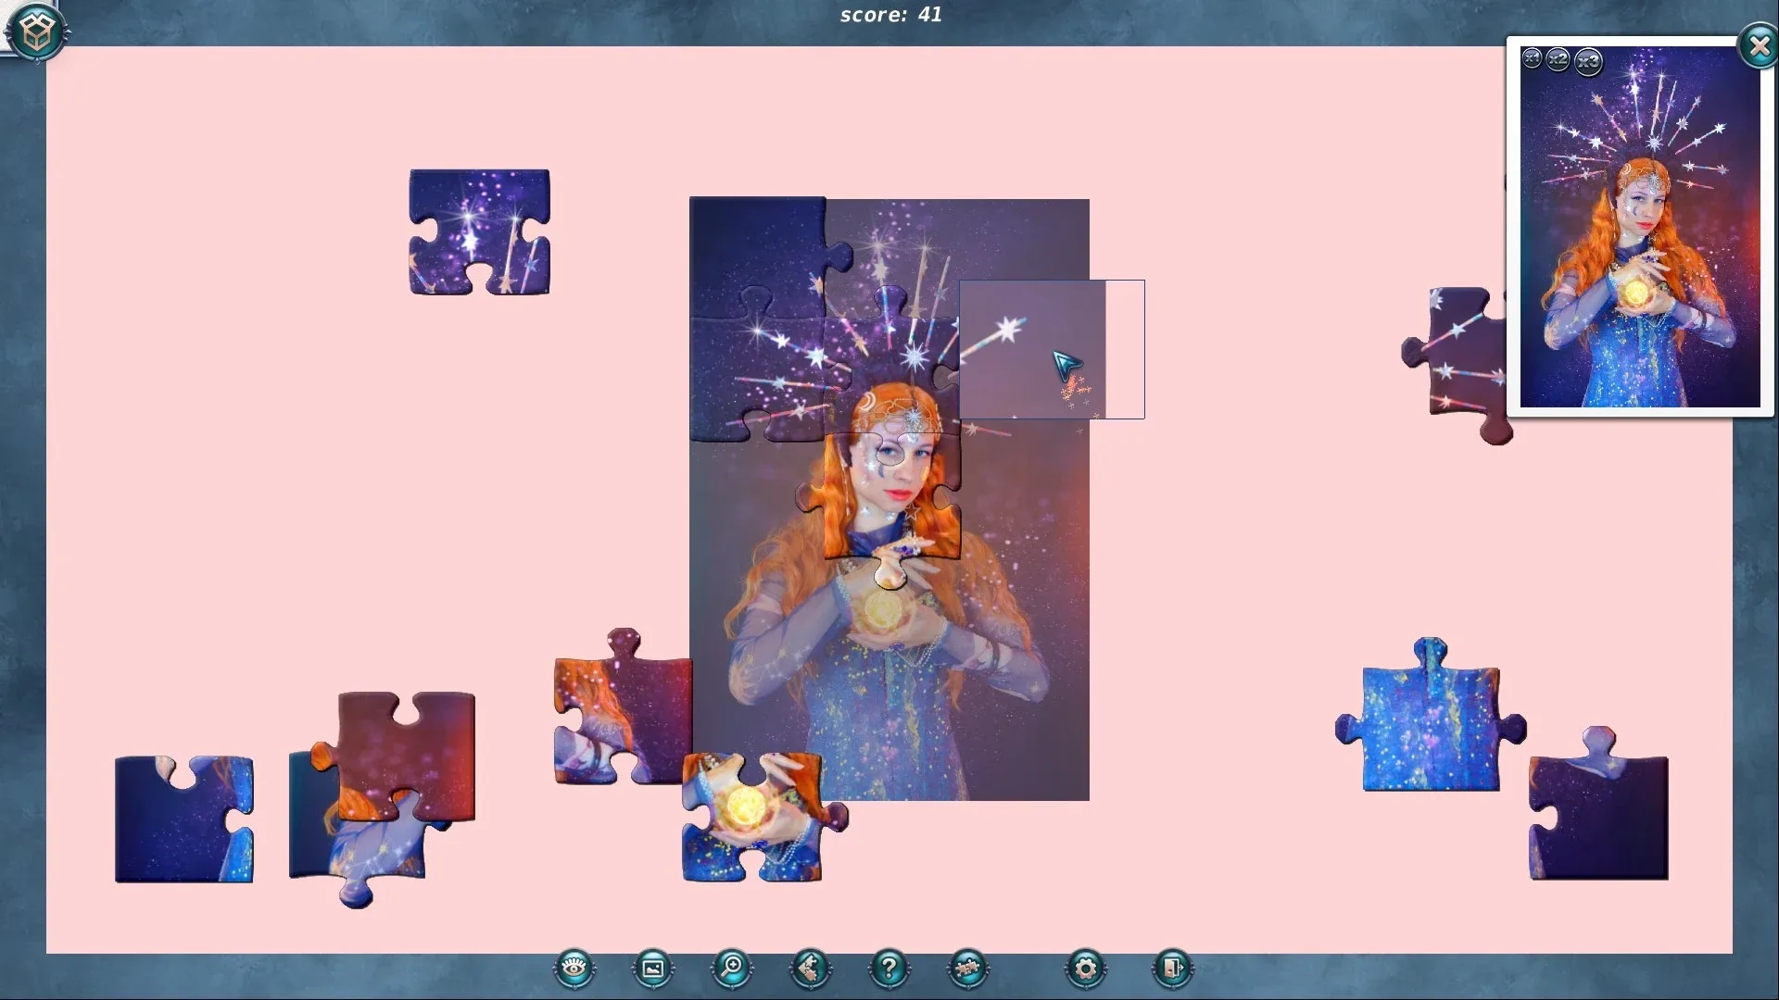Open the background image changer icon

pos(653,967)
